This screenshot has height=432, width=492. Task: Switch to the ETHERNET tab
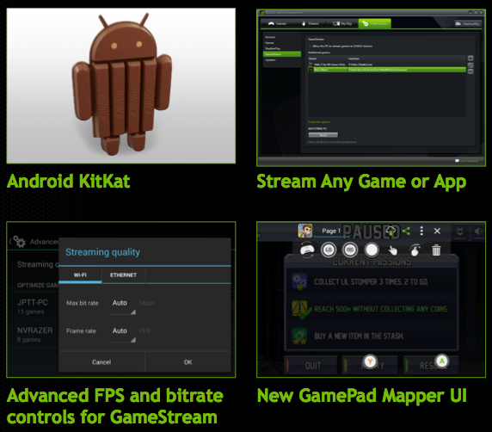coord(123,275)
